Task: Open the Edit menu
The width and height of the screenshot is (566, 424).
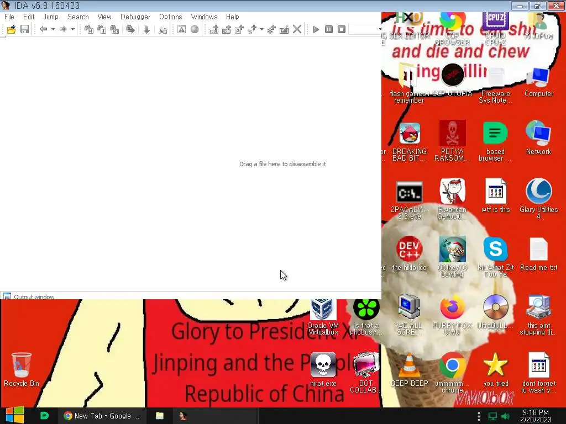Action: [x=29, y=17]
